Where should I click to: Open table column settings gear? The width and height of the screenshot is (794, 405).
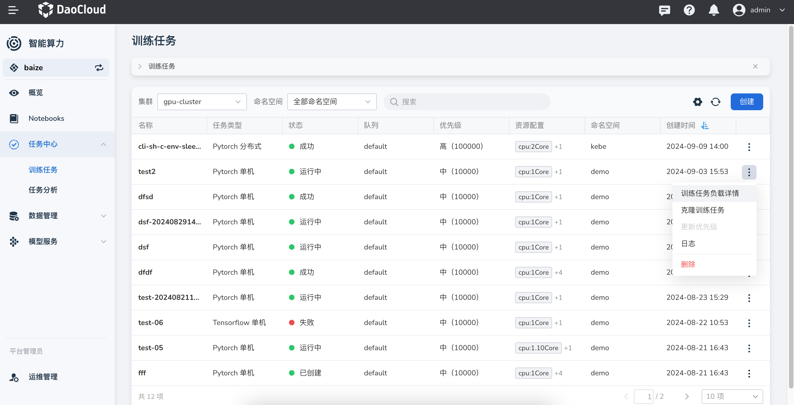[697, 102]
